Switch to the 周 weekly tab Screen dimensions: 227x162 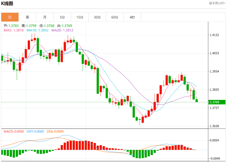click(27, 17)
